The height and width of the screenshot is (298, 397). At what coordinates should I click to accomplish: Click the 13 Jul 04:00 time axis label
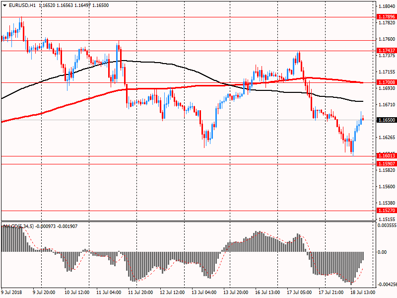204,292
